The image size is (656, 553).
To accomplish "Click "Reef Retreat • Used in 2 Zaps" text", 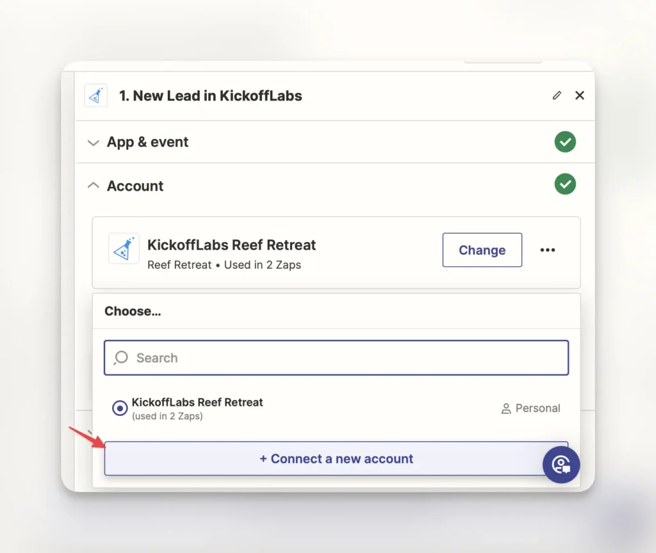I will 224,264.
